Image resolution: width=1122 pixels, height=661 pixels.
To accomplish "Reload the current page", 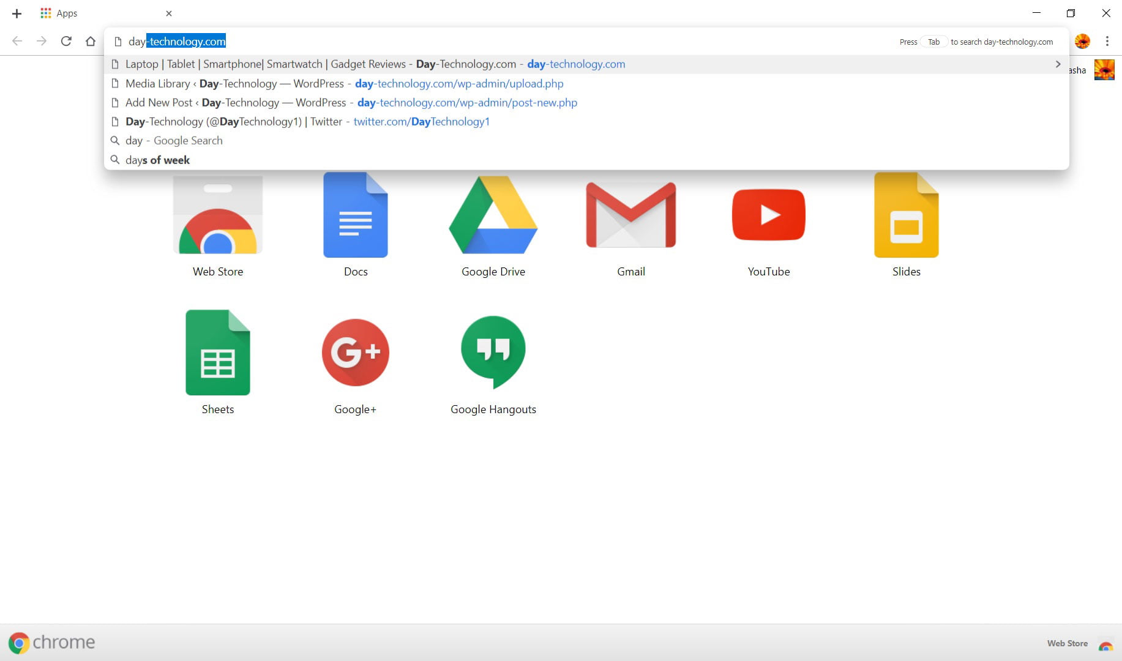I will click(66, 41).
